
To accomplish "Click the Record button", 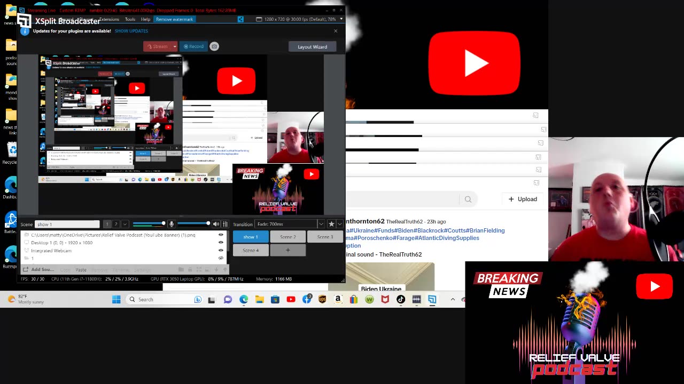I will [193, 46].
